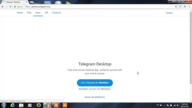Click the scrollbar down arrow
192x108 pixels.
(x=191, y=101)
